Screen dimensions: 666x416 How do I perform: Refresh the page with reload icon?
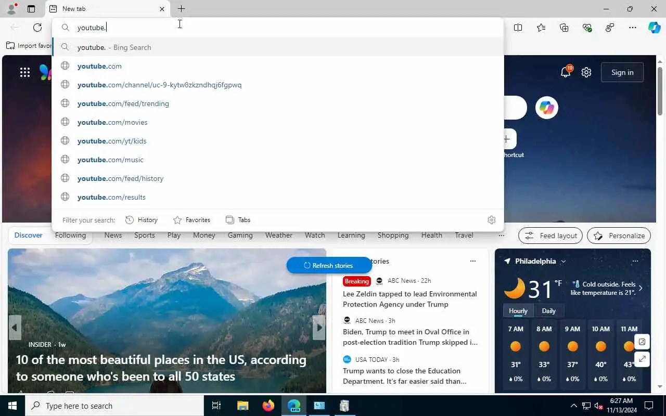tap(37, 28)
